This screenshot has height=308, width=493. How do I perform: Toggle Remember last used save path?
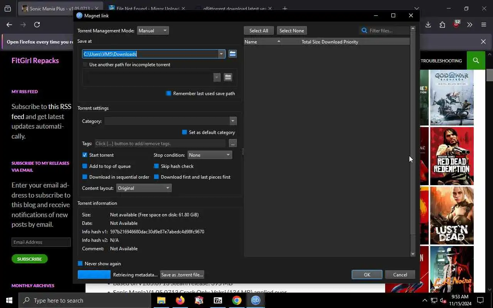(x=168, y=94)
